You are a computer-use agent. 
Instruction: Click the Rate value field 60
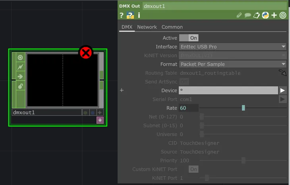pyautogui.click(x=189, y=108)
